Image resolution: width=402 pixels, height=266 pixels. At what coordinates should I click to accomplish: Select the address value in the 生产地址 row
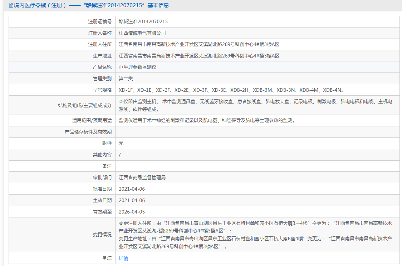coord(199,56)
